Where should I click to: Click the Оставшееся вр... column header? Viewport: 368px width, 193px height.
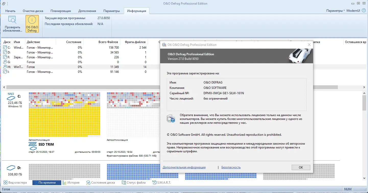pyautogui.click(x=355, y=42)
